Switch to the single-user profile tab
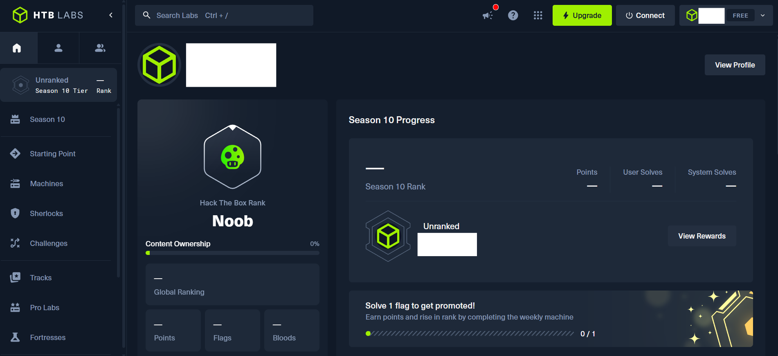Image resolution: width=778 pixels, height=356 pixels. (x=58, y=48)
